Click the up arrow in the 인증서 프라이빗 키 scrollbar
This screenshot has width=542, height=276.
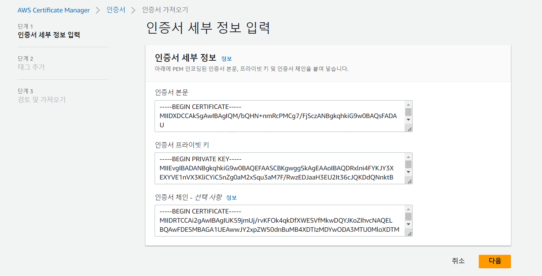[x=409, y=157]
